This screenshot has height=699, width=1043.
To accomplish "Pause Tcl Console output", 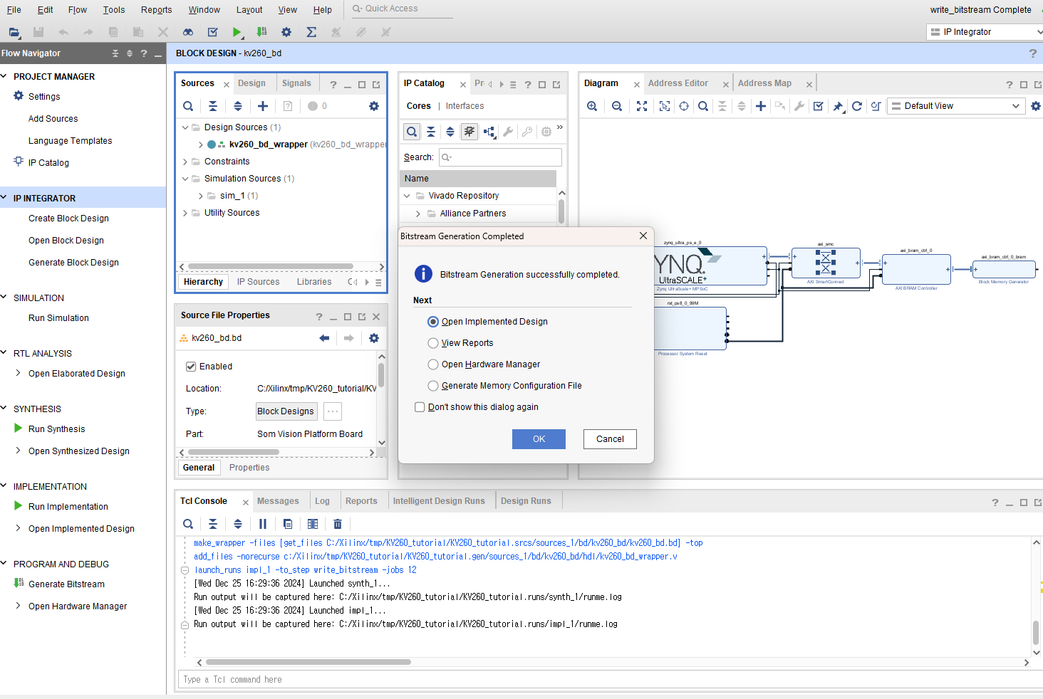I will [263, 524].
